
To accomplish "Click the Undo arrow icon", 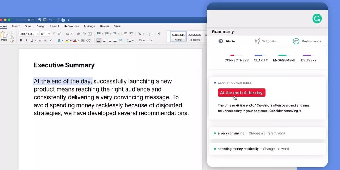I will click(50, 20).
